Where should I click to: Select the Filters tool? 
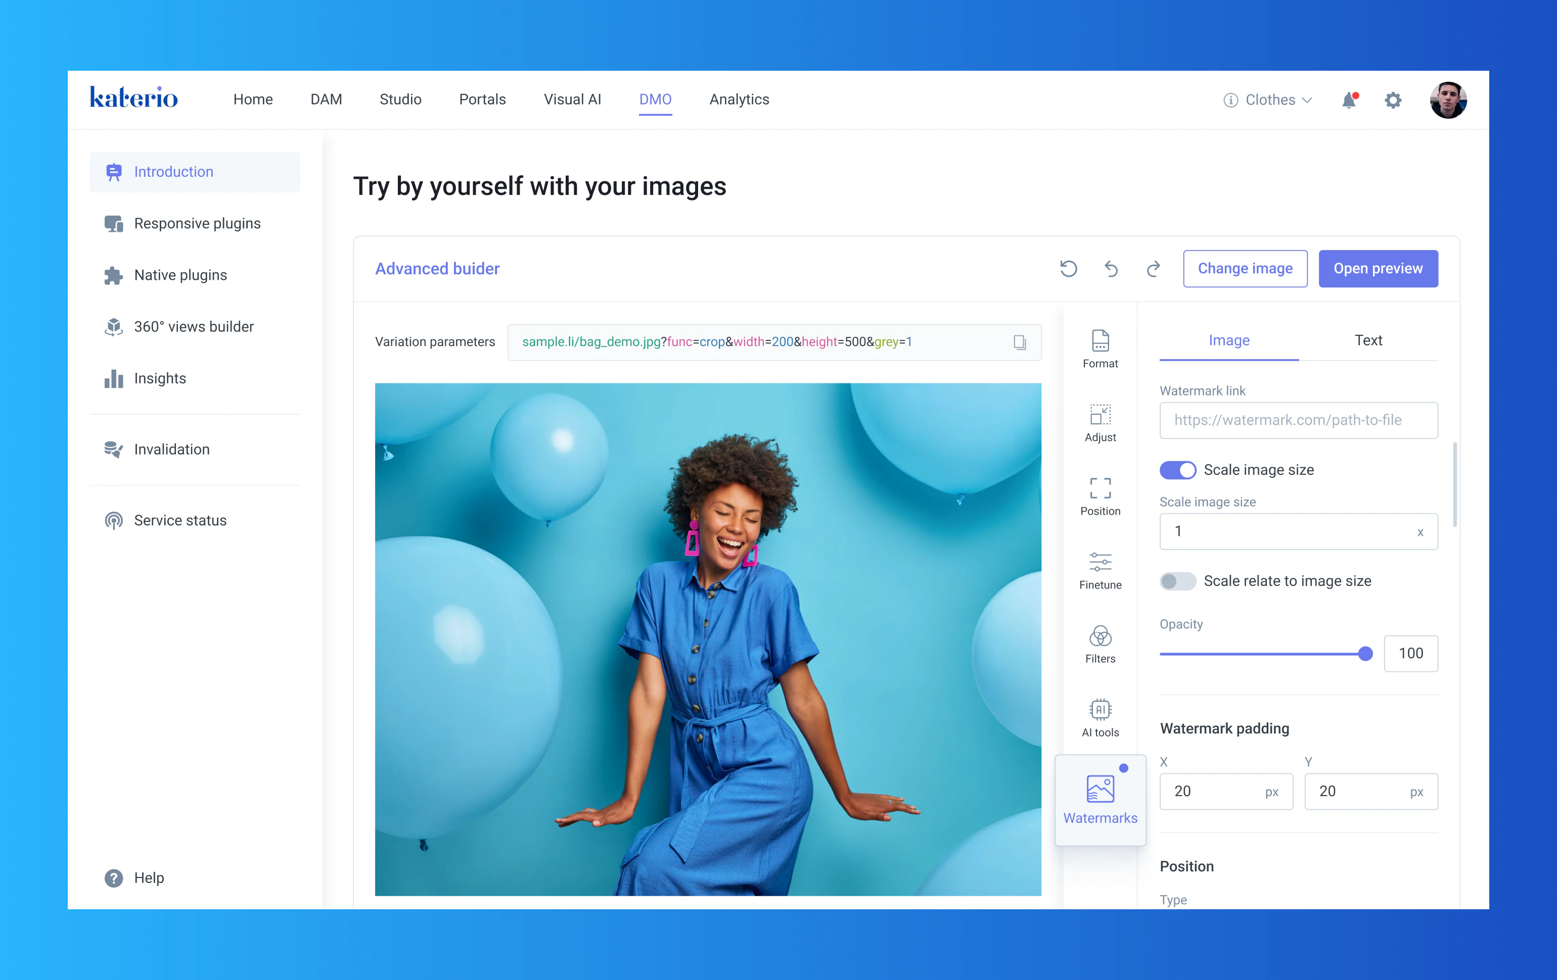(1100, 644)
